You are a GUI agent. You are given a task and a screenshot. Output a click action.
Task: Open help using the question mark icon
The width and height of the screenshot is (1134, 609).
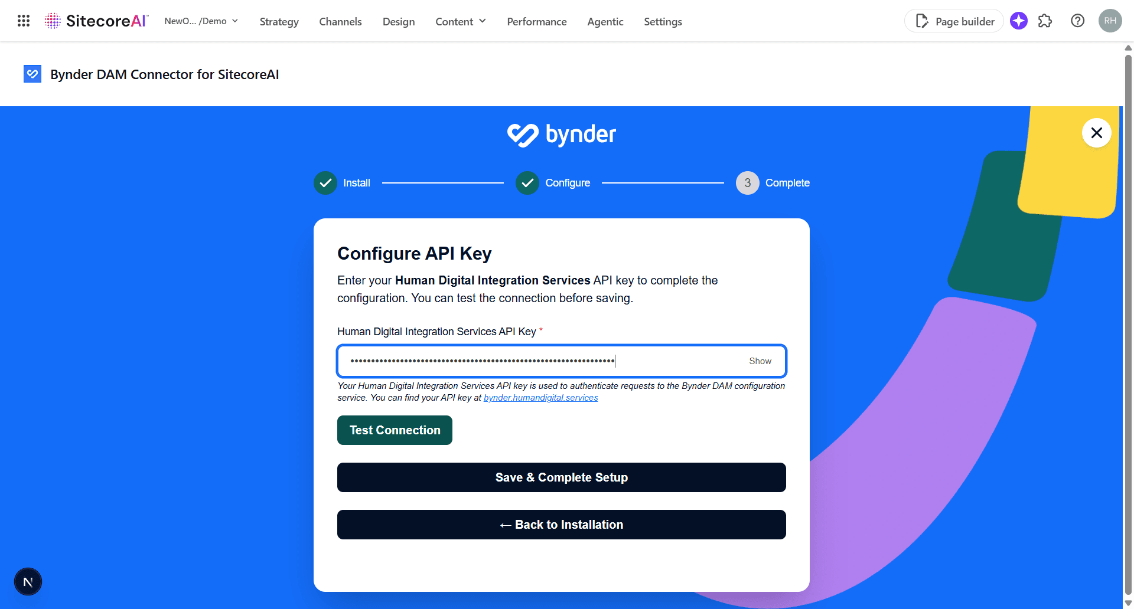[x=1077, y=21]
